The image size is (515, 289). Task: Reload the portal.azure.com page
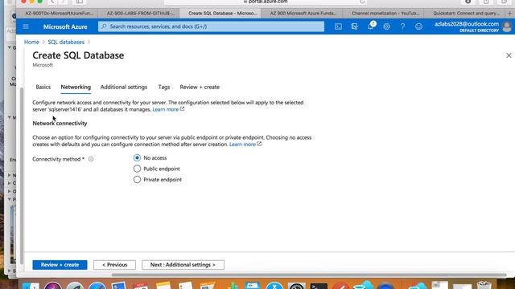click(x=362, y=2)
